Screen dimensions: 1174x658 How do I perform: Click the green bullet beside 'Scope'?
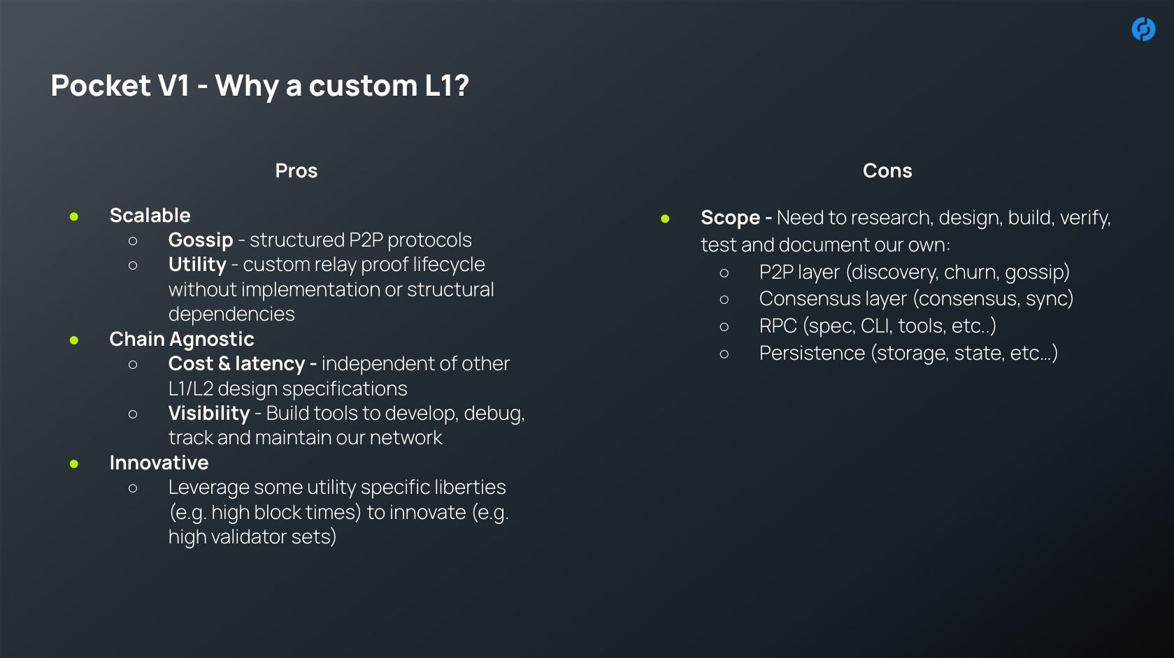(x=665, y=219)
